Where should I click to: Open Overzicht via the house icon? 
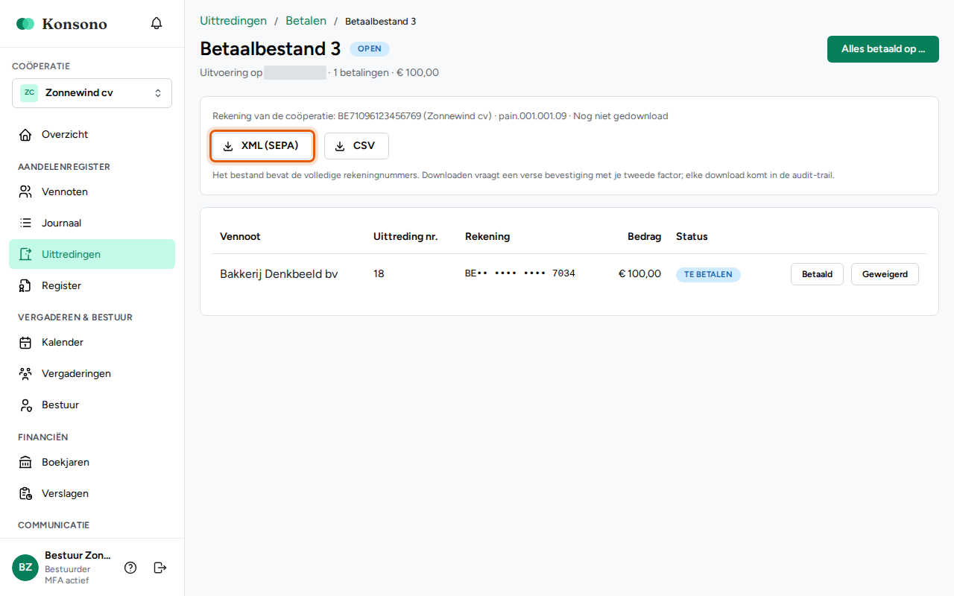tap(25, 135)
